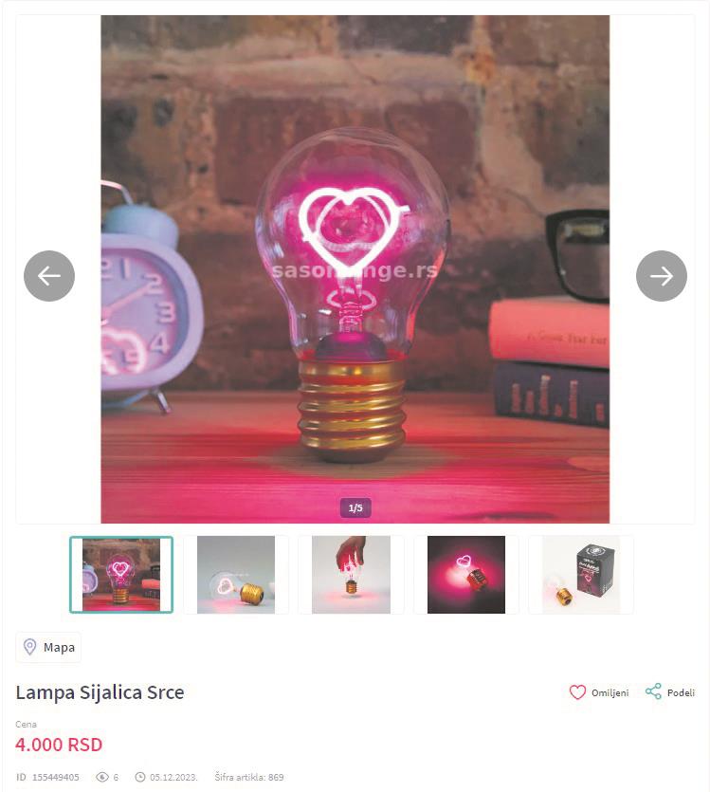Select first thumbnail with brick wall background

pyautogui.click(x=121, y=575)
